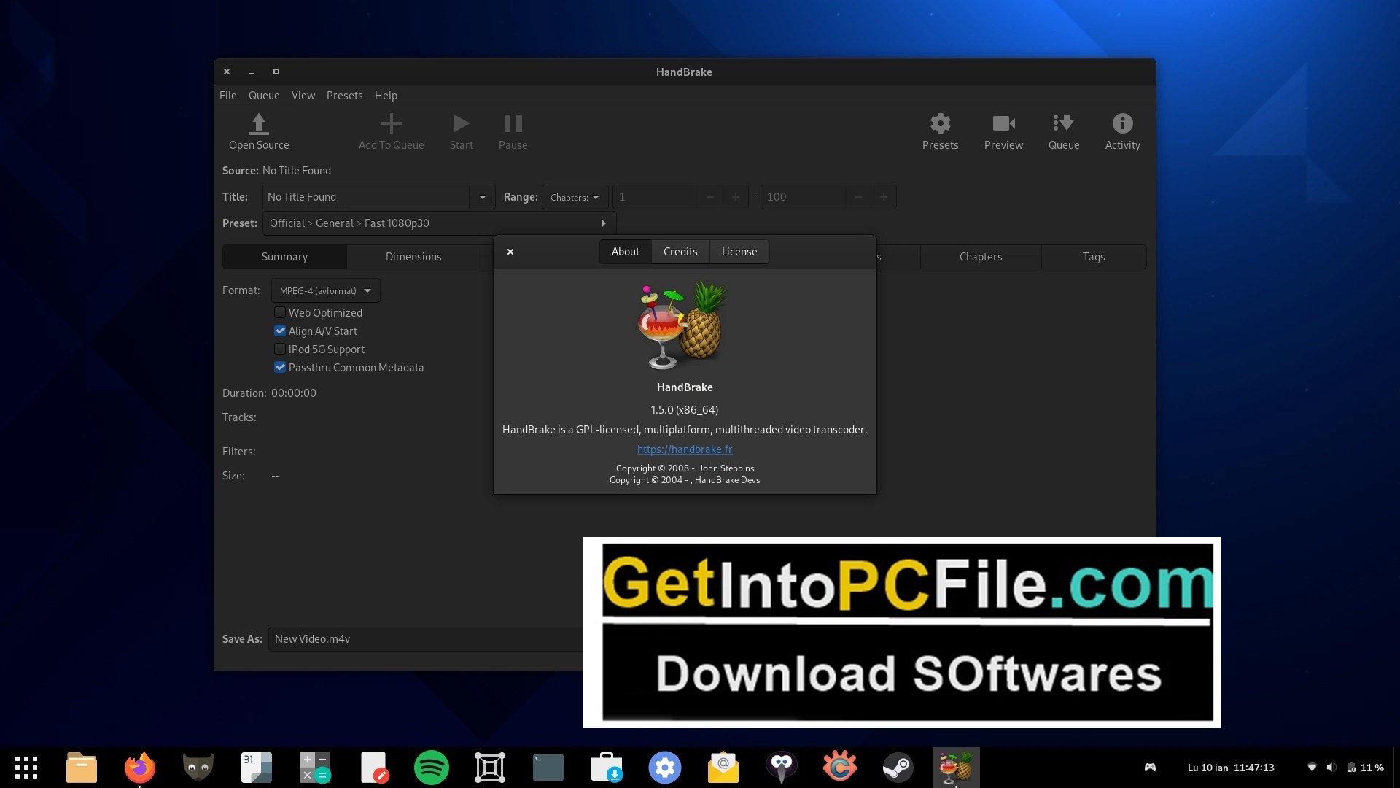Switch to the Tags tab

[1094, 257]
